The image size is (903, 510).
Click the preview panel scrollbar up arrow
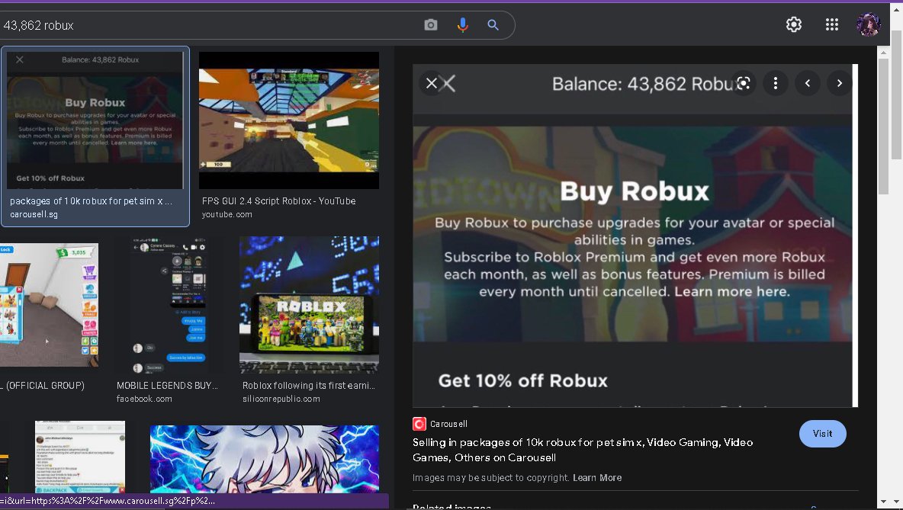click(884, 53)
